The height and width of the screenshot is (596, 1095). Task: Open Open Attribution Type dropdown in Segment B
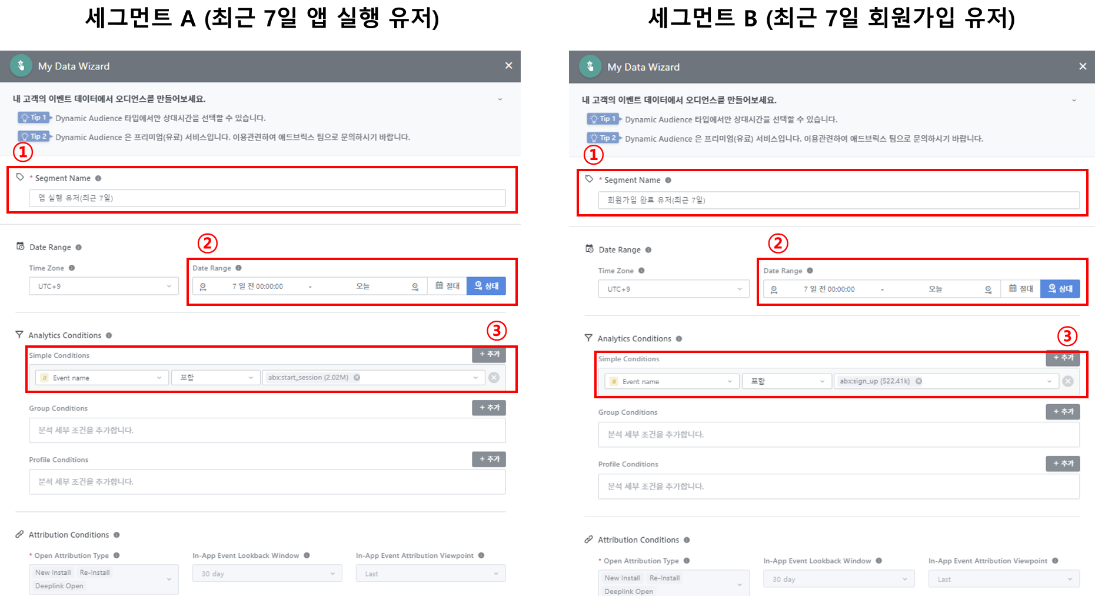[674, 583]
